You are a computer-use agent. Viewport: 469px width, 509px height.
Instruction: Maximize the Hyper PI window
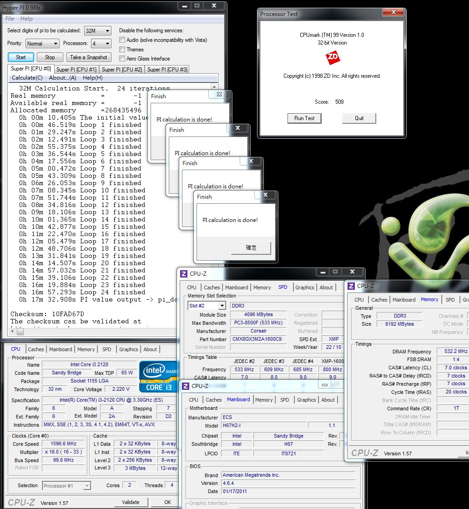click(x=197, y=5)
